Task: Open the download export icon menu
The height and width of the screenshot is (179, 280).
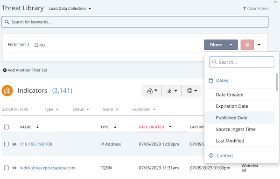Action: (x=172, y=90)
